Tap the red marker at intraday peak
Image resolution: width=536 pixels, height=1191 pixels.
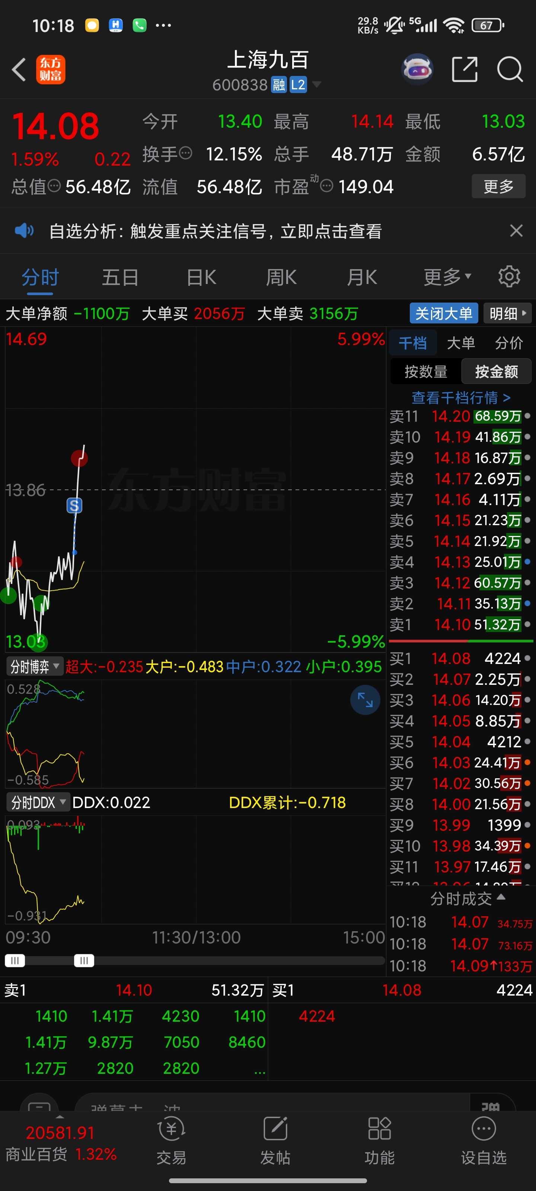tap(80, 458)
